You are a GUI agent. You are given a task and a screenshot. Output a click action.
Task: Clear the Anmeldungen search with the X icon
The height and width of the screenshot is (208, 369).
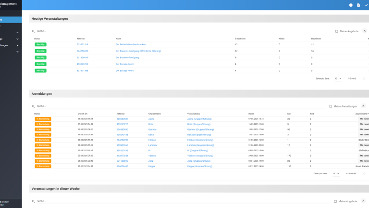[x=364, y=106]
